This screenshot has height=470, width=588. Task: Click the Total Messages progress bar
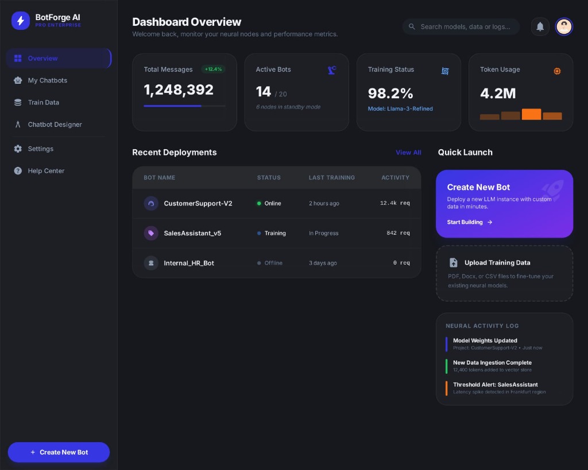pos(184,106)
